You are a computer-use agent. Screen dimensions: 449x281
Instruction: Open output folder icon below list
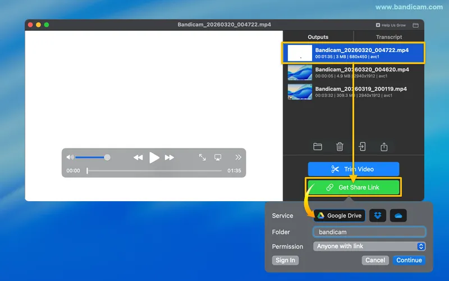[x=318, y=147]
